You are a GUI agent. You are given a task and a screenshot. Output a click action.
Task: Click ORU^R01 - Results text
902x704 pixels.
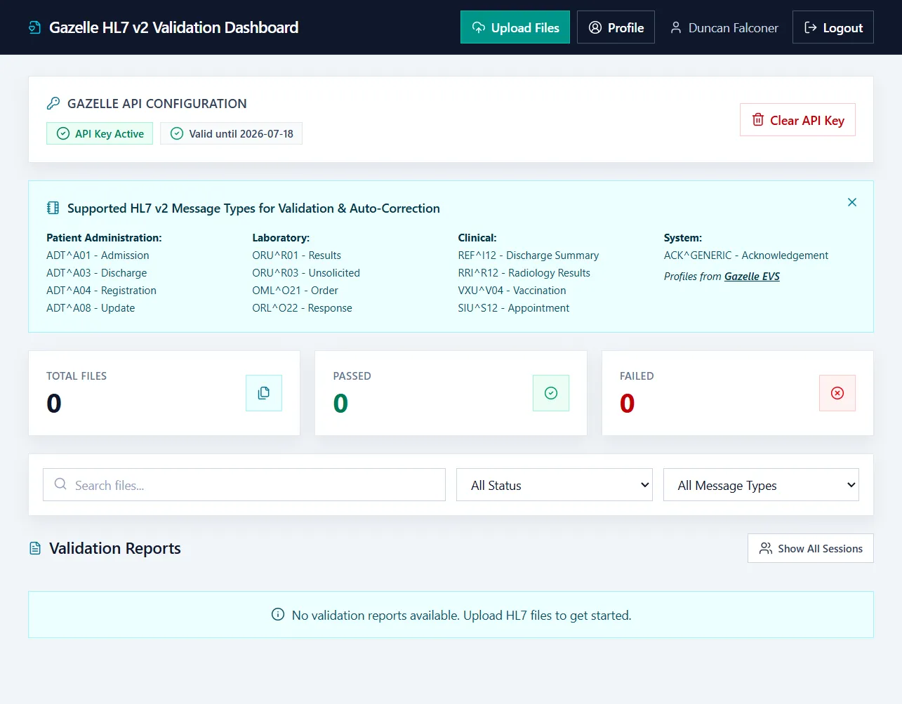point(297,255)
